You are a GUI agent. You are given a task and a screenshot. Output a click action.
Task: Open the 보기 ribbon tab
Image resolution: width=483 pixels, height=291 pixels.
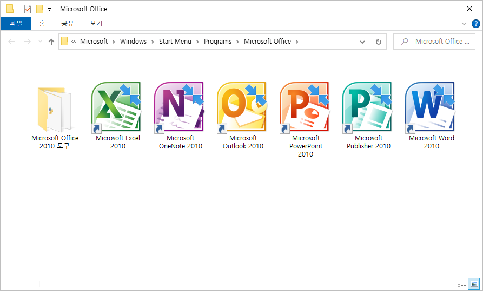click(x=96, y=23)
